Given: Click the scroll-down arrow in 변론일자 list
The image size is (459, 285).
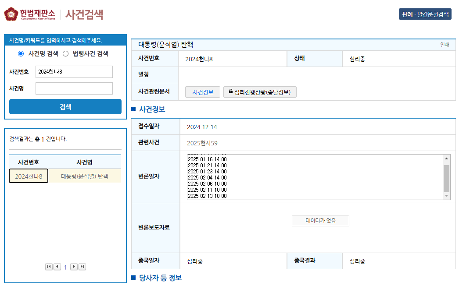Looking at the screenshot, I should 446,196.
